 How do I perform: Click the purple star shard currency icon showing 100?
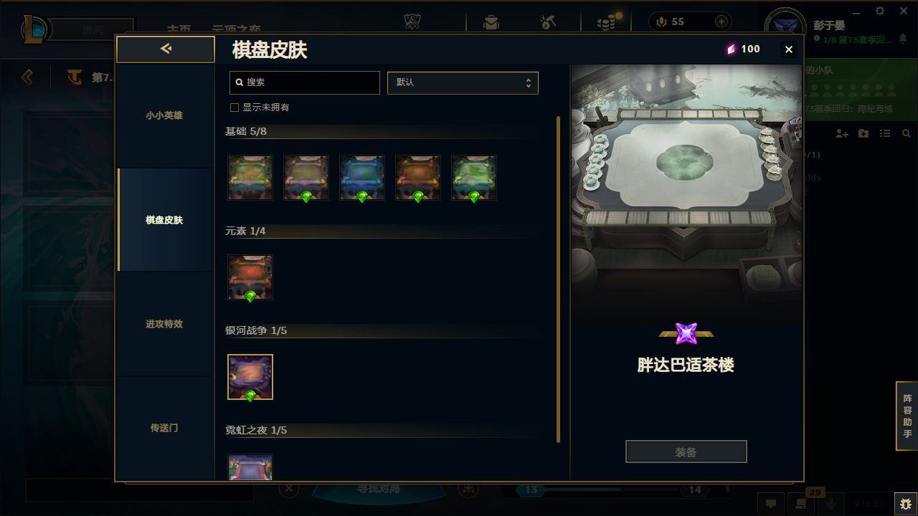[x=731, y=49]
